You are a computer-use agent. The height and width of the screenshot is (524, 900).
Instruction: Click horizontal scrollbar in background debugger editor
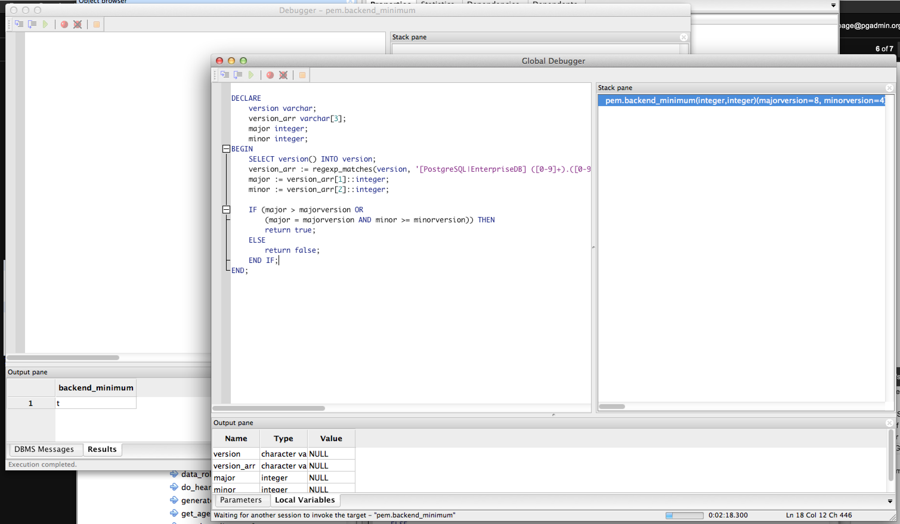coord(63,357)
